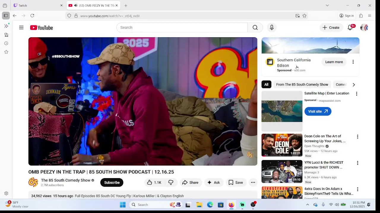The height and width of the screenshot is (213, 380).
Task: Toggle the Firefox sidebar button
Action: coord(6,16)
